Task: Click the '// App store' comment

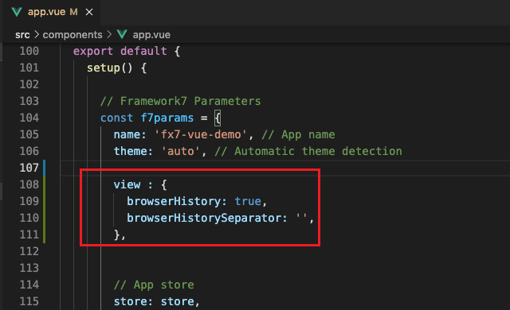Action: 154,285
